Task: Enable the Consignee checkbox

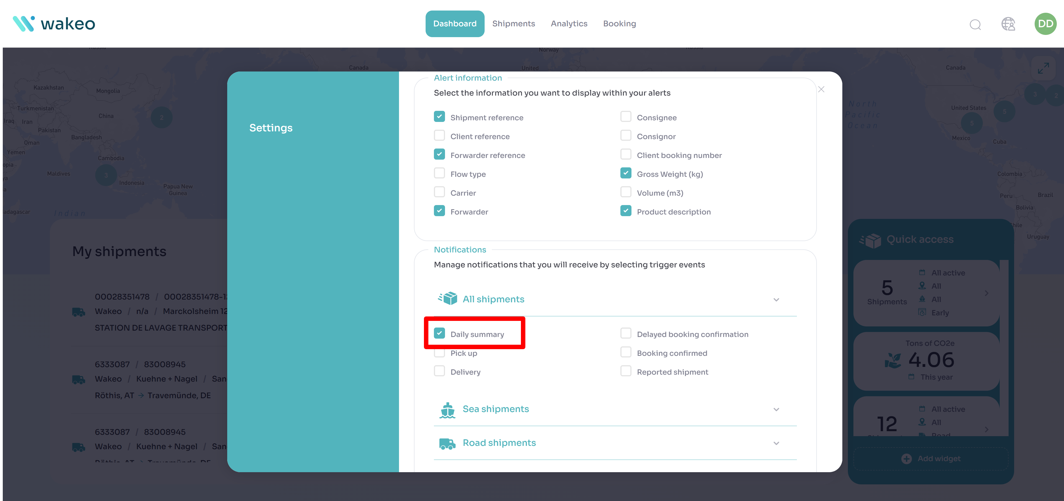Action: point(625,117)
